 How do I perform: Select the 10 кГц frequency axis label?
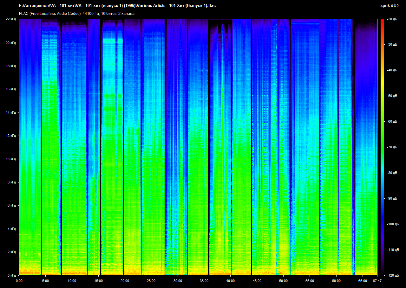[x=11, y=159]
